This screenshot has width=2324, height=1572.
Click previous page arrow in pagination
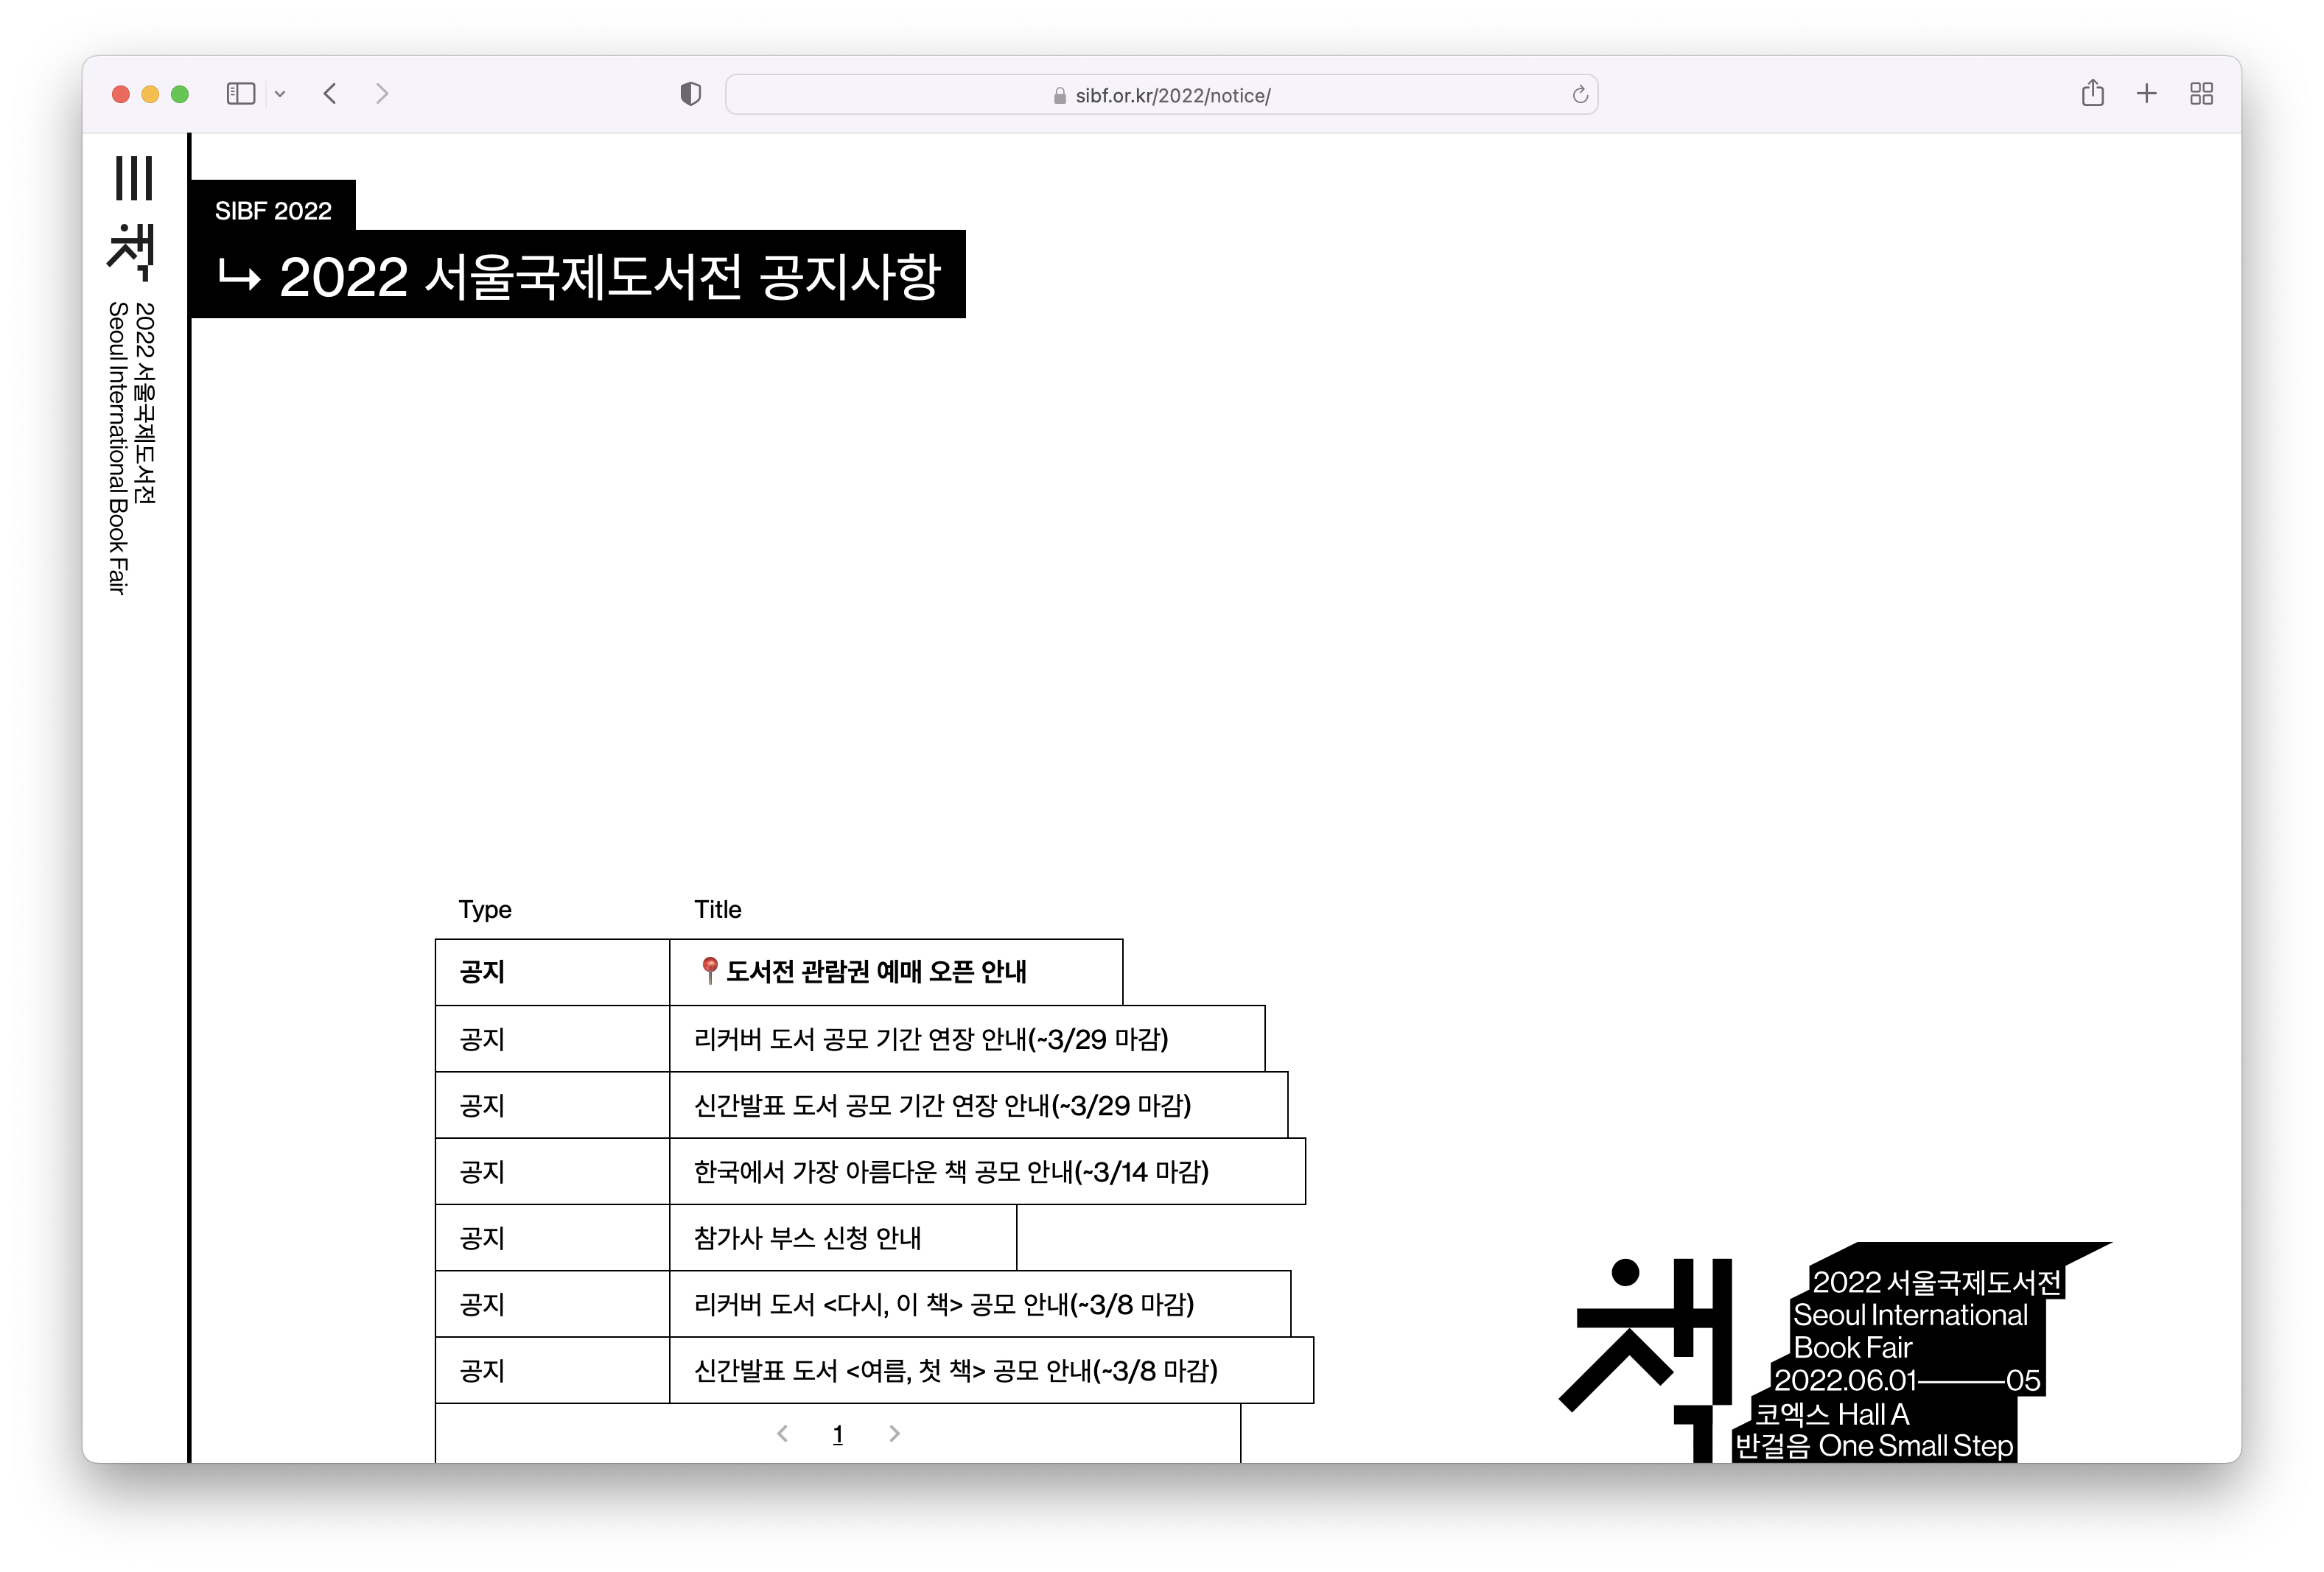coord(782,1433)
